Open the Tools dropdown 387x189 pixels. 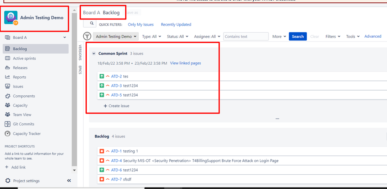coord(353,36)
